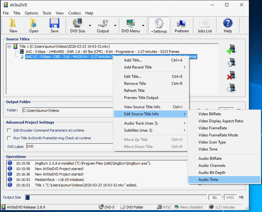Click the Help question mark icon

[x=228, y=25]
